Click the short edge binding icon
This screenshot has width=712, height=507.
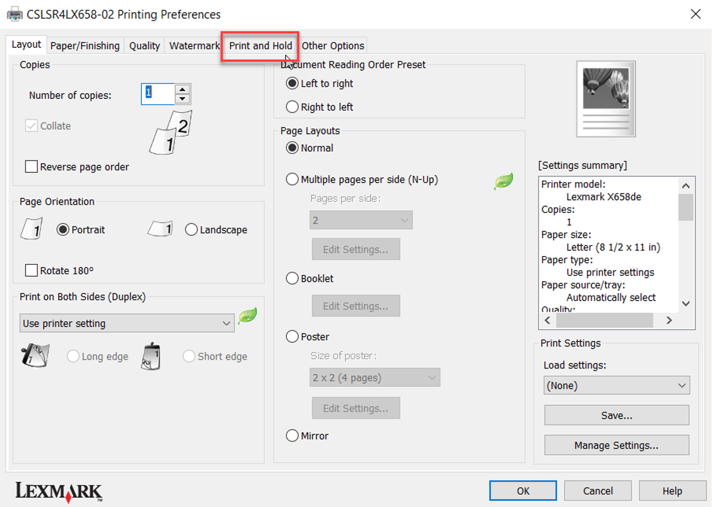151,356
